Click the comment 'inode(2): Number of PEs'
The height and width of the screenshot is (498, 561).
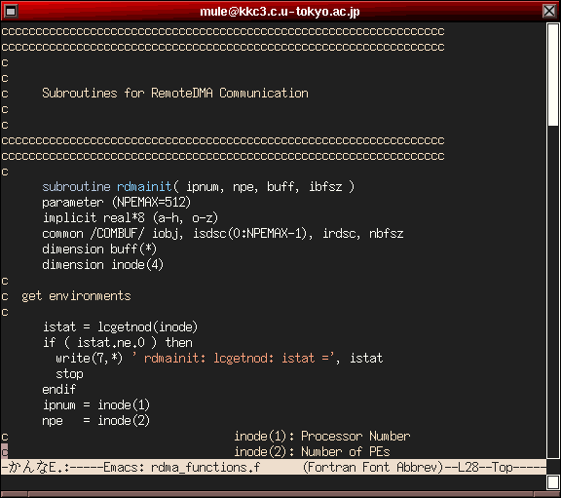(312, 452)
